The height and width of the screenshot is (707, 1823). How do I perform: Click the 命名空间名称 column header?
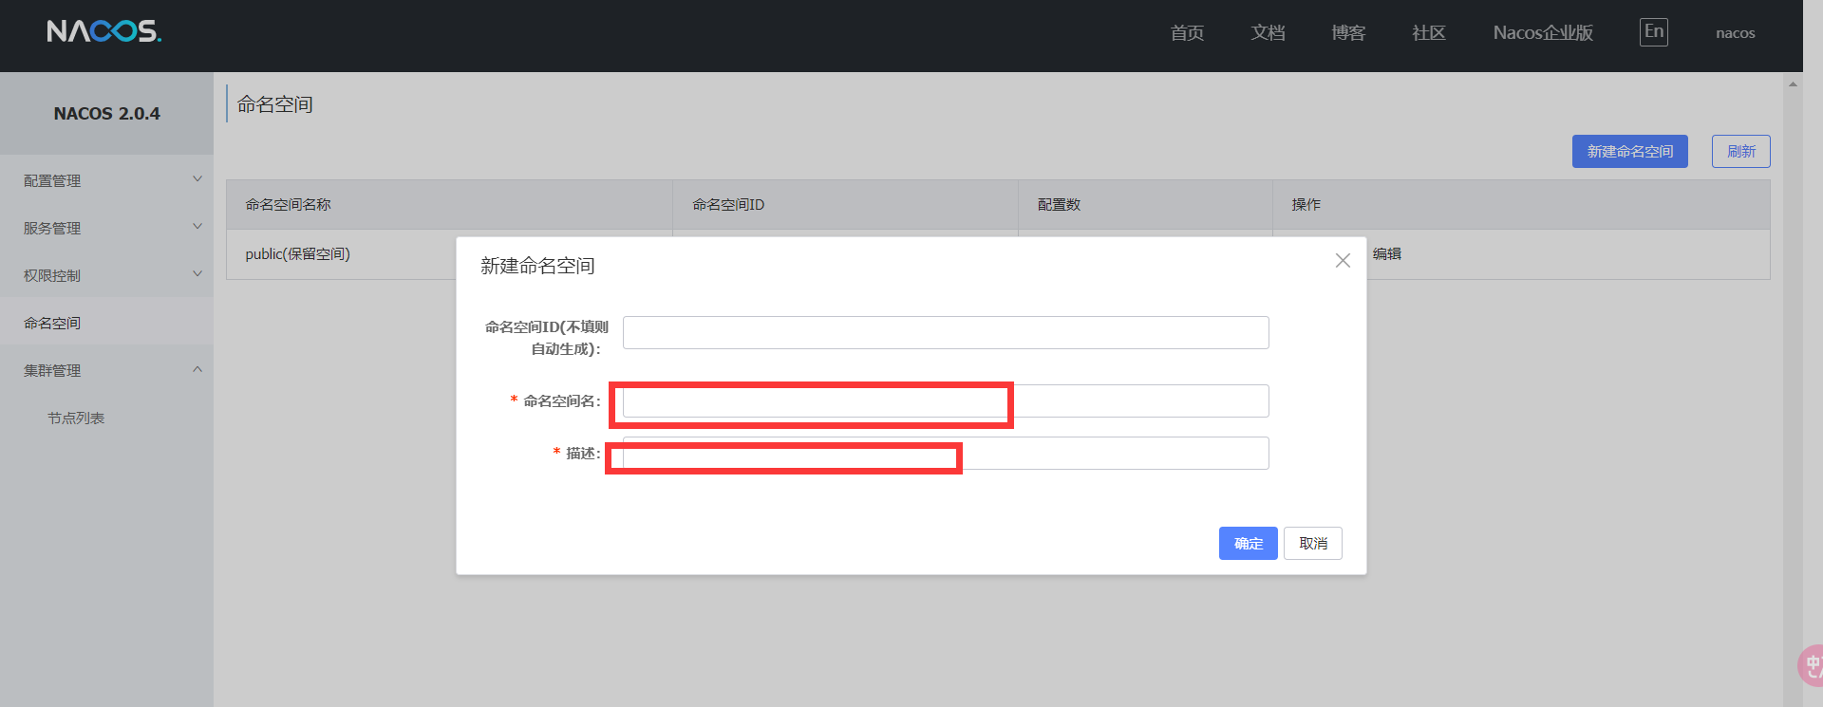[449, 205]
